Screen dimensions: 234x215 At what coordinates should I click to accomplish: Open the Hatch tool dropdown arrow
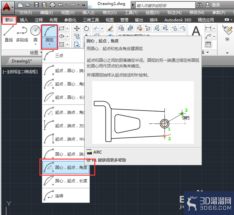pos(67,44)
